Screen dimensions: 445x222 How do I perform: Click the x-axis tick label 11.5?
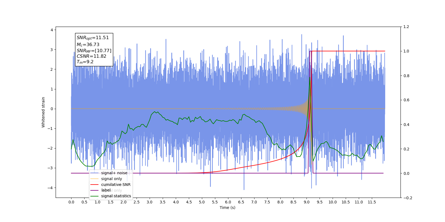coord(372,202)
